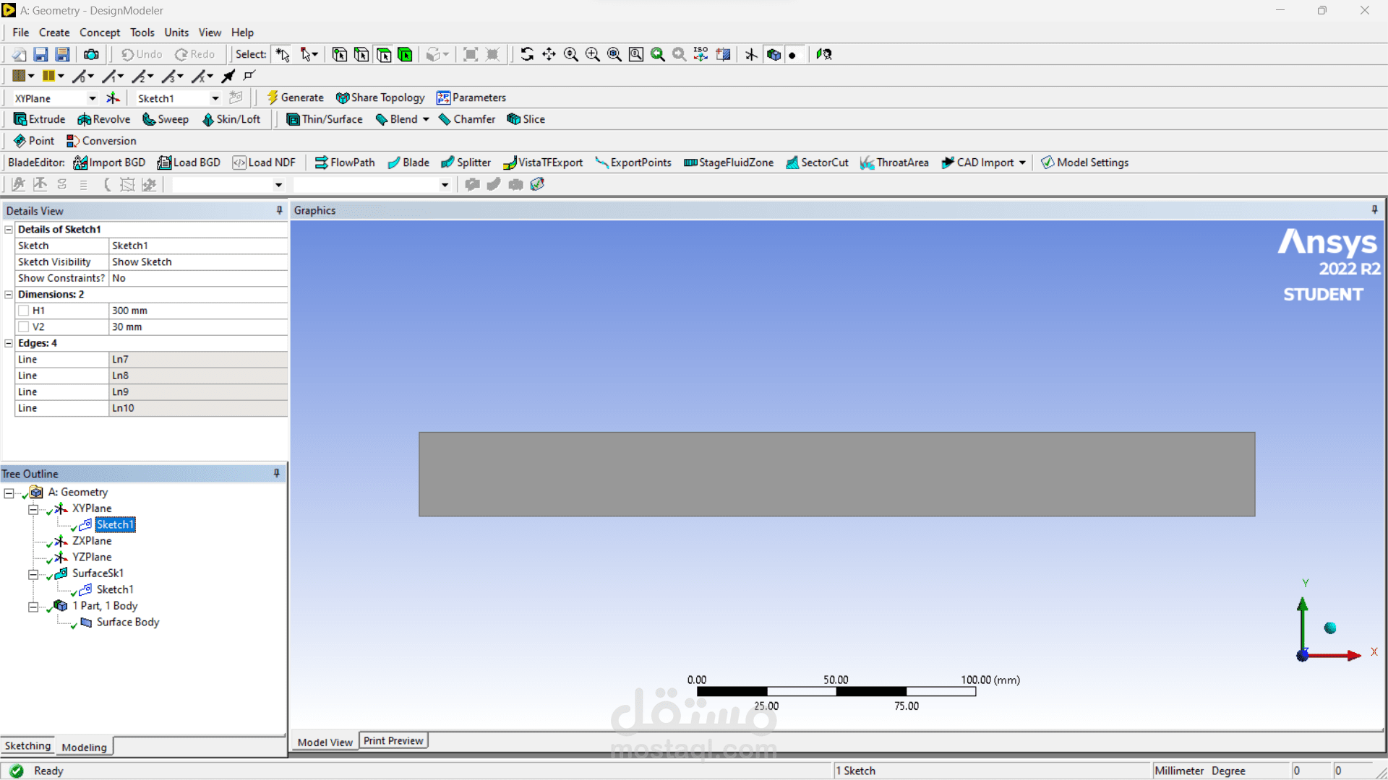Click the Generate button

click(x=295, y=97)
